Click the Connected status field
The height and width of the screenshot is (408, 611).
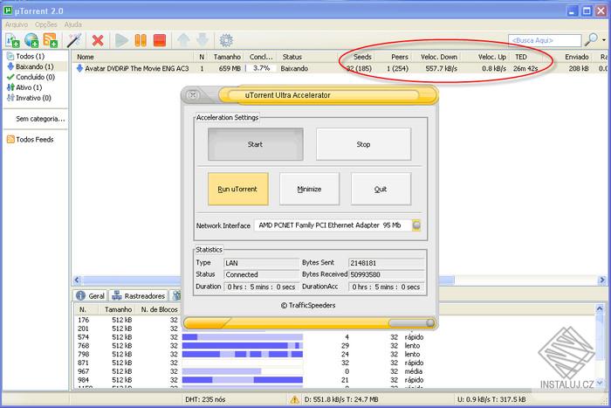[x=261, y=274]
